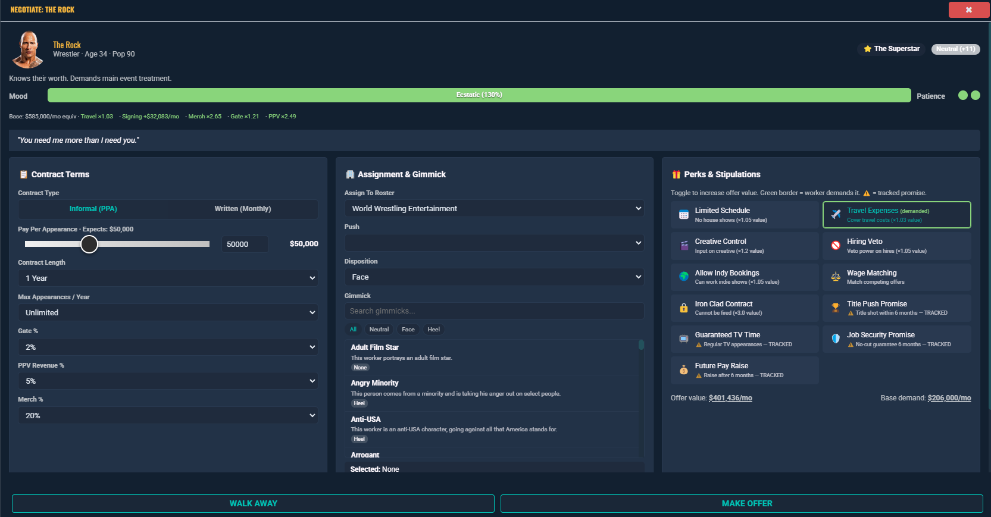
Task: Click the Allow Indy Bookings globe icon
Action: 684,277
